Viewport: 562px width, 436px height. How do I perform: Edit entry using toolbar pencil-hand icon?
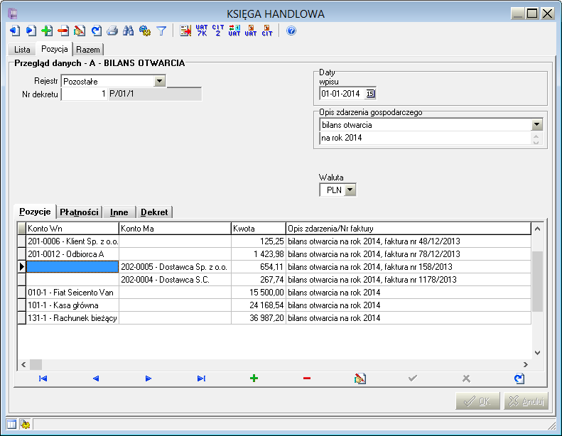coord(80,31)
